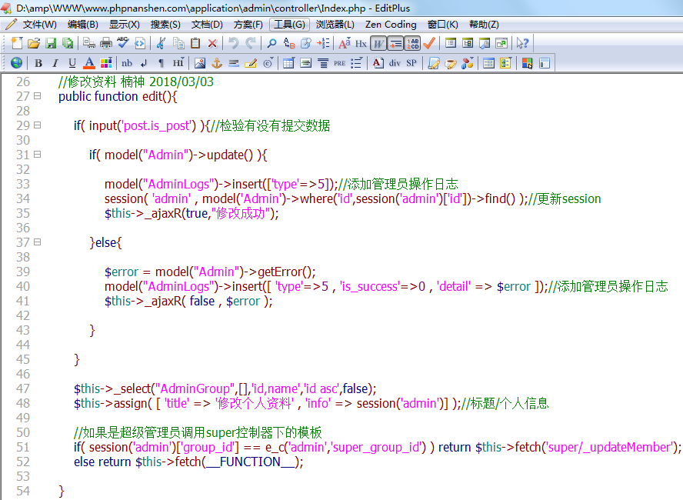This screenshot has height=500, width=683.
Task: Delete with the red X icon
Action: [x=212, y=43]
